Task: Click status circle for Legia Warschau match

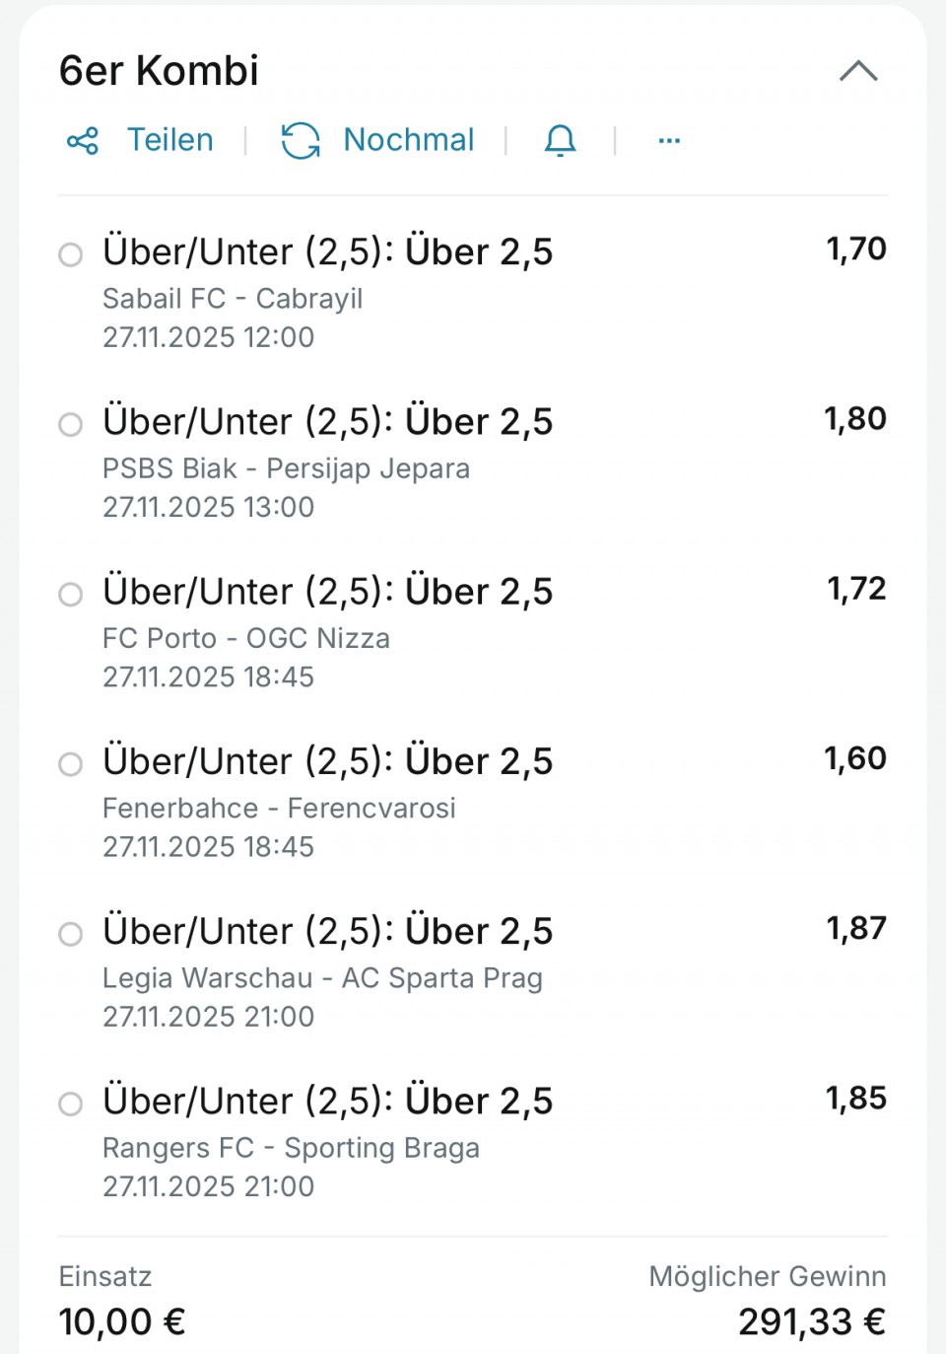Action: pos(71,934)
